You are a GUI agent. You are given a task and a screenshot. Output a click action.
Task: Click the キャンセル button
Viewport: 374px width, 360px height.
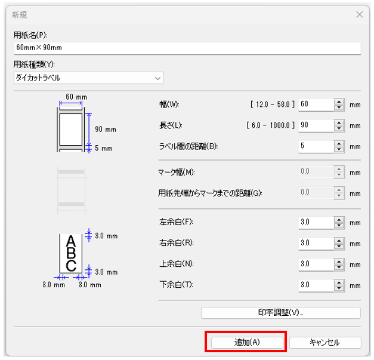pyautogui.click(x=325, y=343)
